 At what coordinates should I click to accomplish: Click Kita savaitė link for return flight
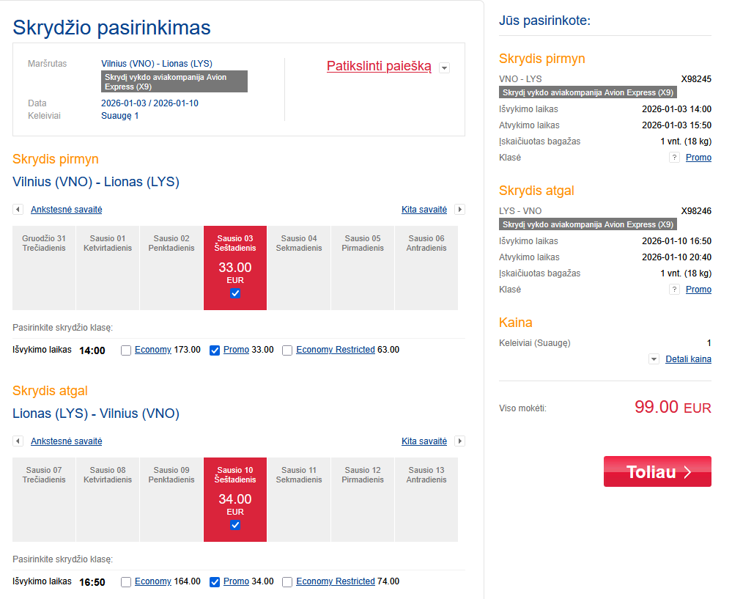[x=424, y=441]
